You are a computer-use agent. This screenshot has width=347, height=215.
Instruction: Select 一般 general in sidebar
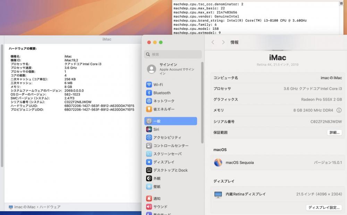(170, 121)
